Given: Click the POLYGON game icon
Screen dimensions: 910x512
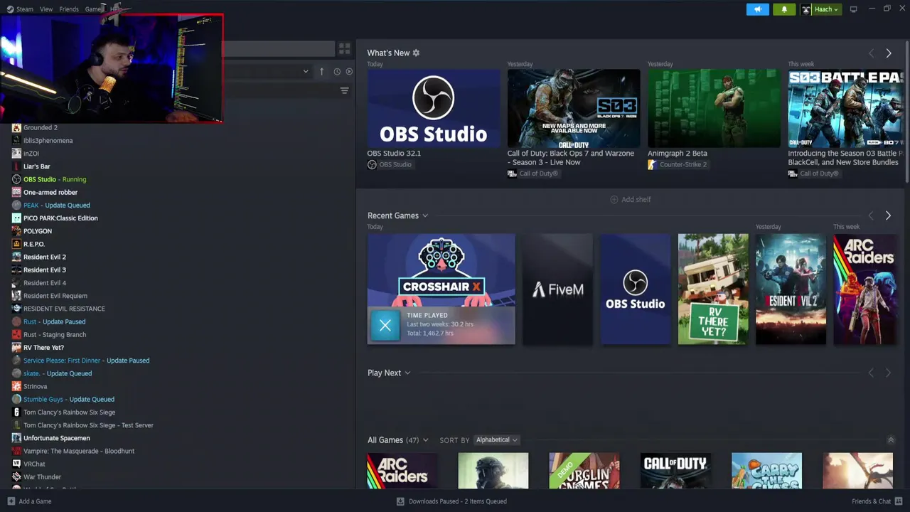Looking at the screenshot, I should 16,231.
